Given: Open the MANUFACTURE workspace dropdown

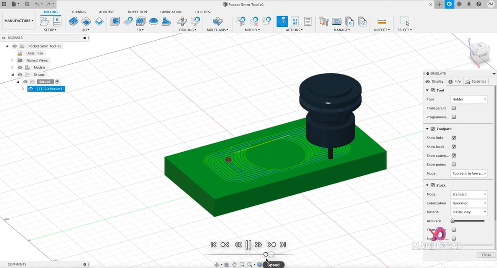Looking at the screenshot, I should tap(19, 21).
